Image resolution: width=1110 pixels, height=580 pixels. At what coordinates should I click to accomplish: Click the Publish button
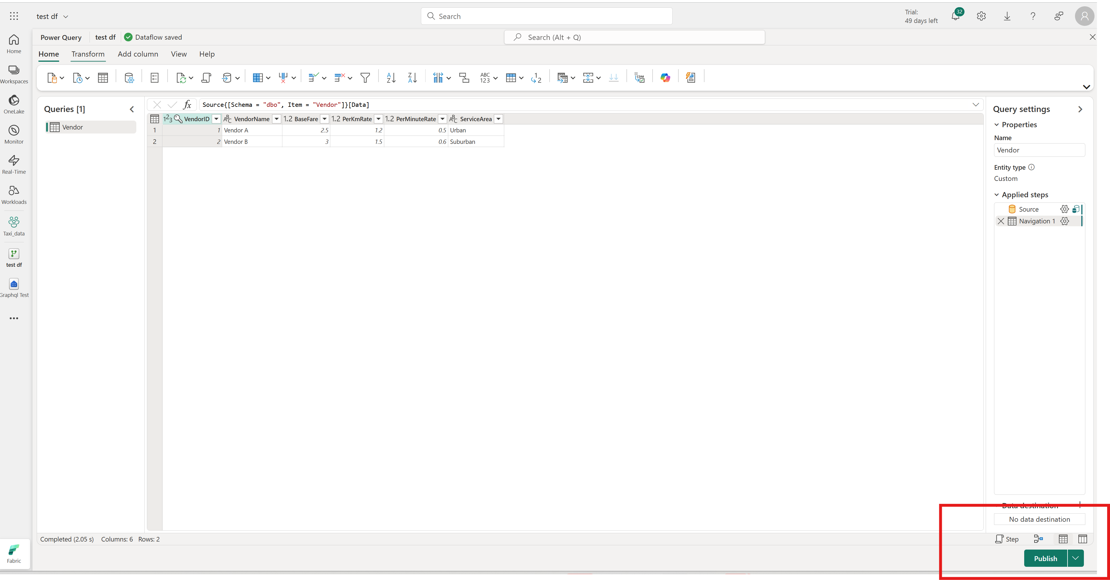tap(1045, 558)
